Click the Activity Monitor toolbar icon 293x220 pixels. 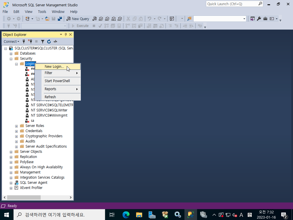[172, 19]
